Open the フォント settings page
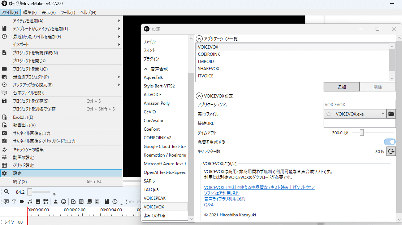This screenshot has width=402, height=225. tap(165, 50)
